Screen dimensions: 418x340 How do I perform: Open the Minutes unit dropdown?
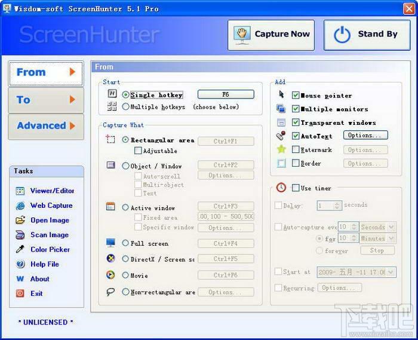point(391,238)
